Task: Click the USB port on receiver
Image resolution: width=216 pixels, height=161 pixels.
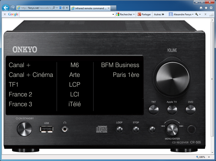Action: (x=47, y=129)
